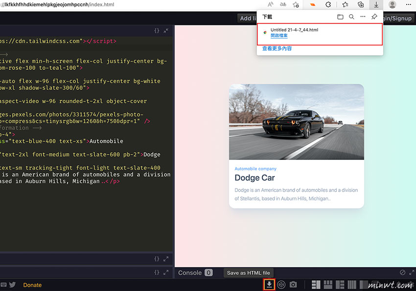Add this page to favorites
This screenshot has width=416, height=291.
click(296, 4)
